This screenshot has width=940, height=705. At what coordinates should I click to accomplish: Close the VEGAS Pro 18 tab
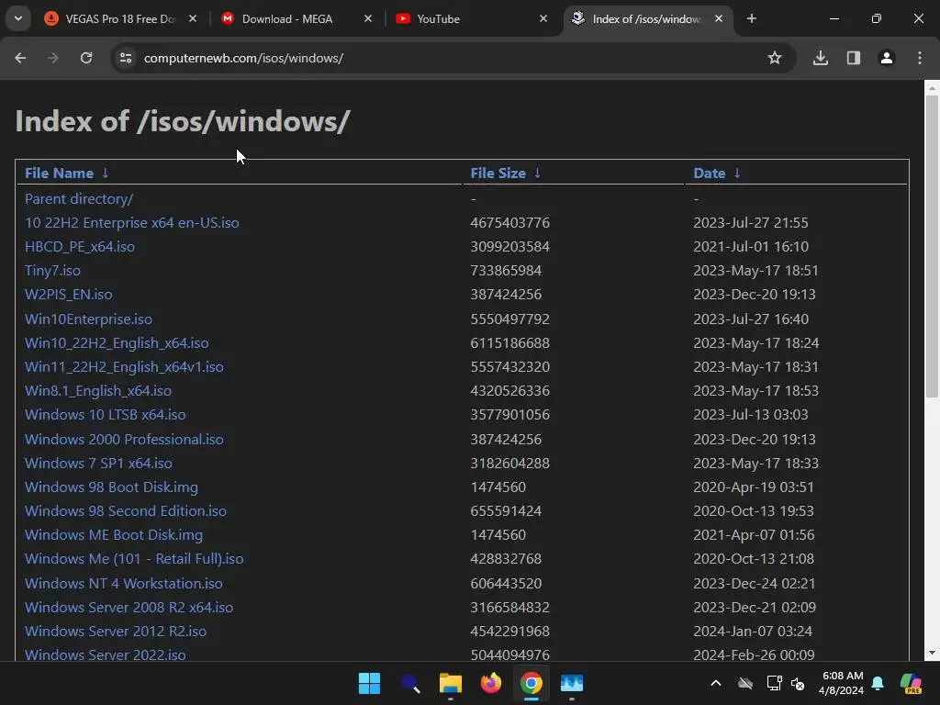tap(193, 18)
